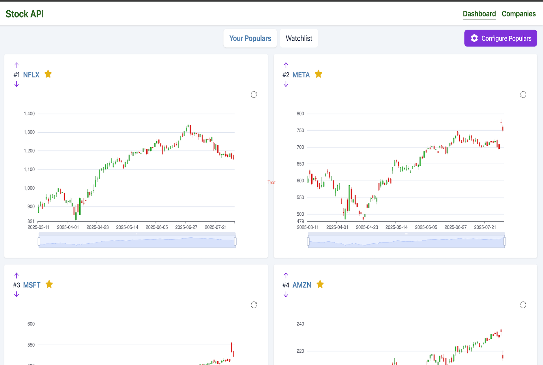
Task: Open the AMZN ticker link
Action: pos(302,285)
